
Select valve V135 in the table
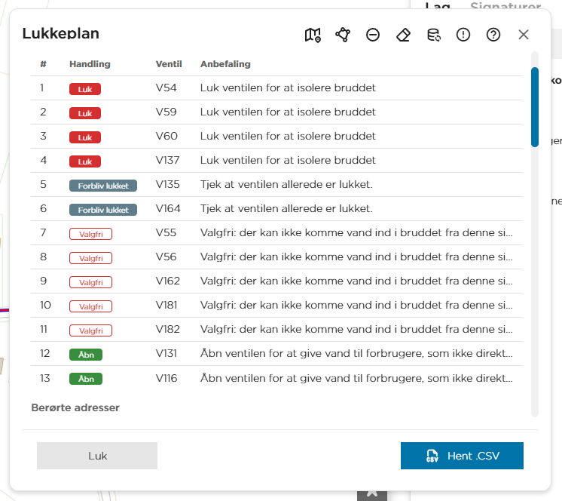point(167,184)
